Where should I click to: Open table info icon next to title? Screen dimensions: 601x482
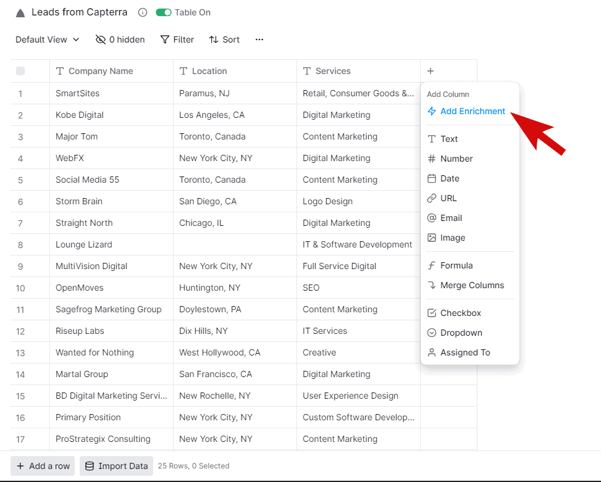(x=143, y=12)
